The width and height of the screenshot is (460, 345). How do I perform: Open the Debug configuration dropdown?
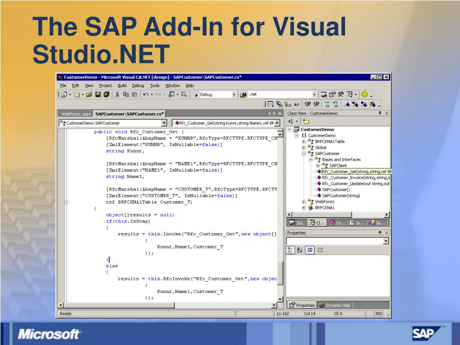[234, 95]
